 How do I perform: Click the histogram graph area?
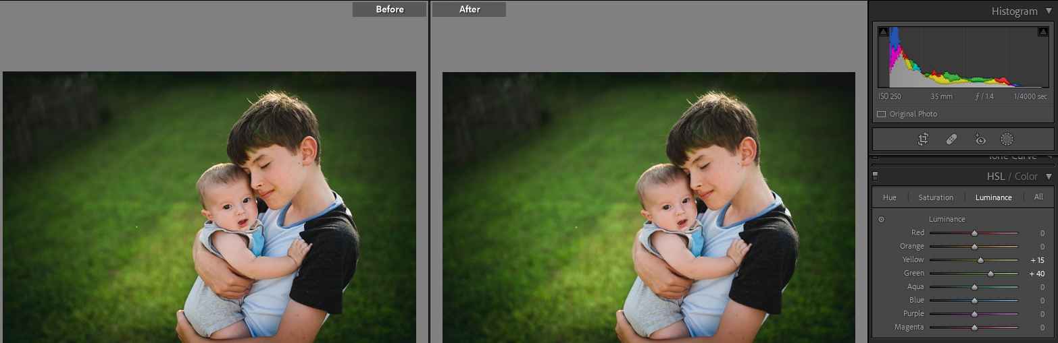coord(963,57)
